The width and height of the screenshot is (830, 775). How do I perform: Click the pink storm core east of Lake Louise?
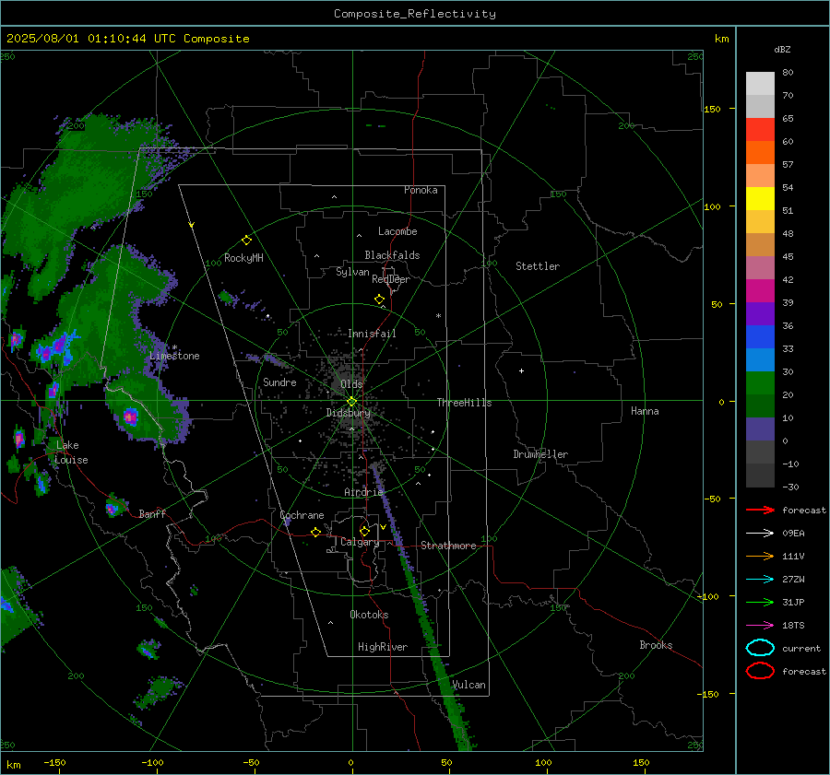(x=130, y=417)
